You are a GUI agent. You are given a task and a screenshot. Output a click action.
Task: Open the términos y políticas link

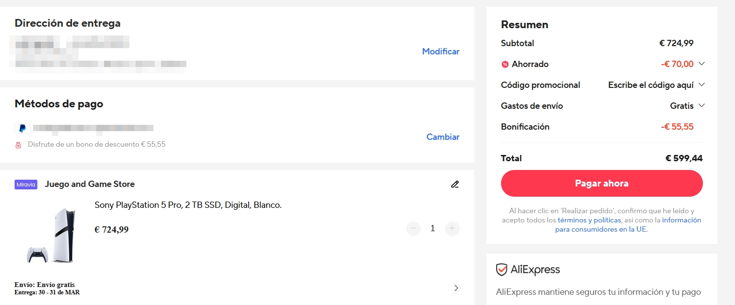point(589,220)
